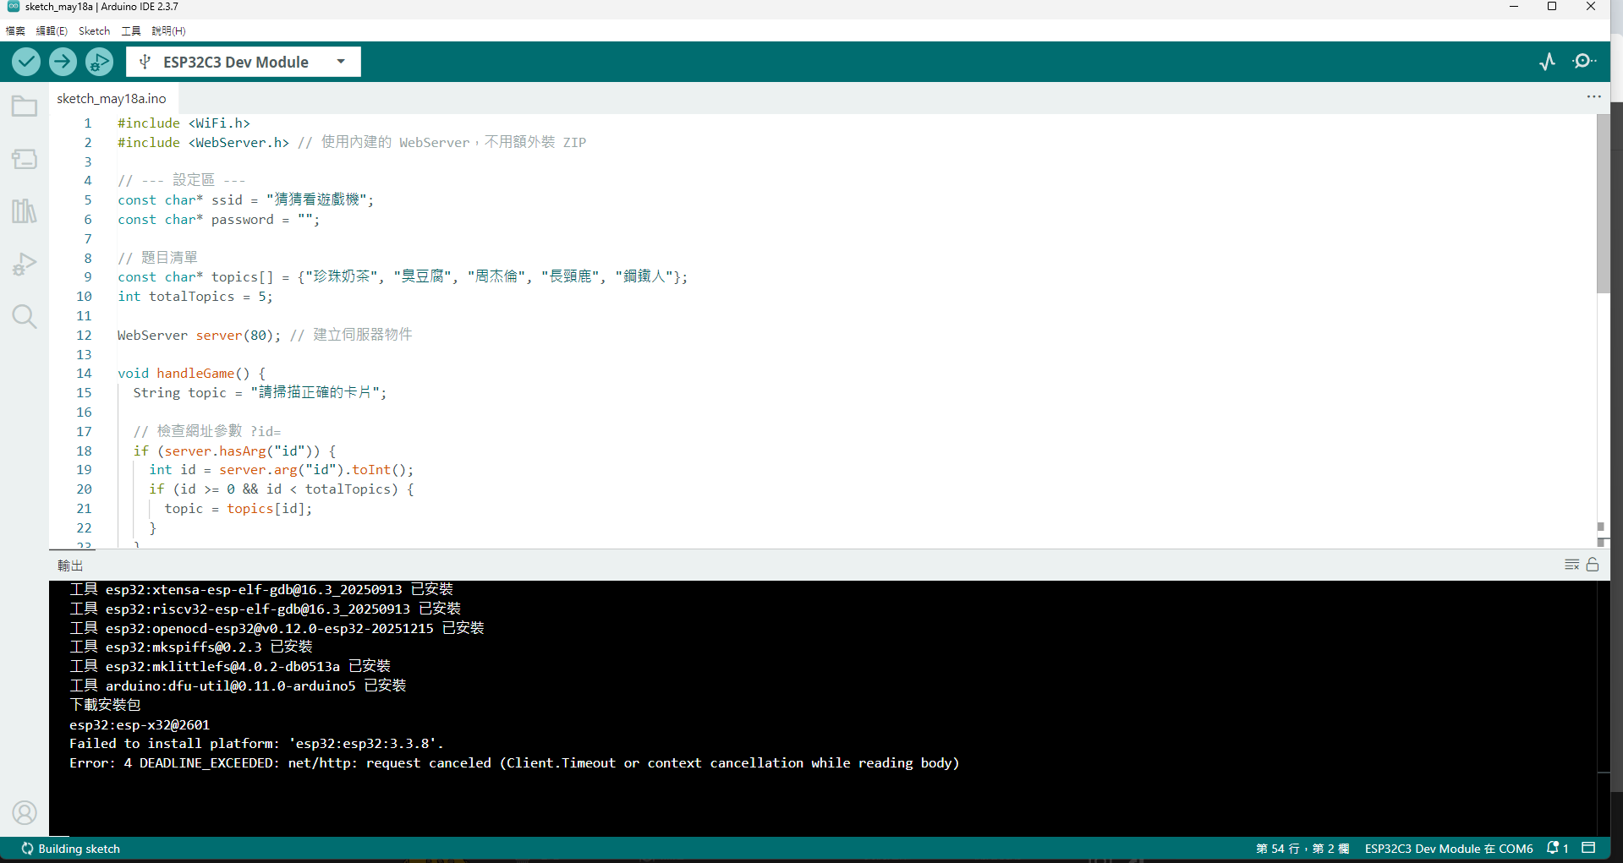Click line 1 #include <WiFi.h>
This screenshot has height=863, width=1623.
click(184, 123)
